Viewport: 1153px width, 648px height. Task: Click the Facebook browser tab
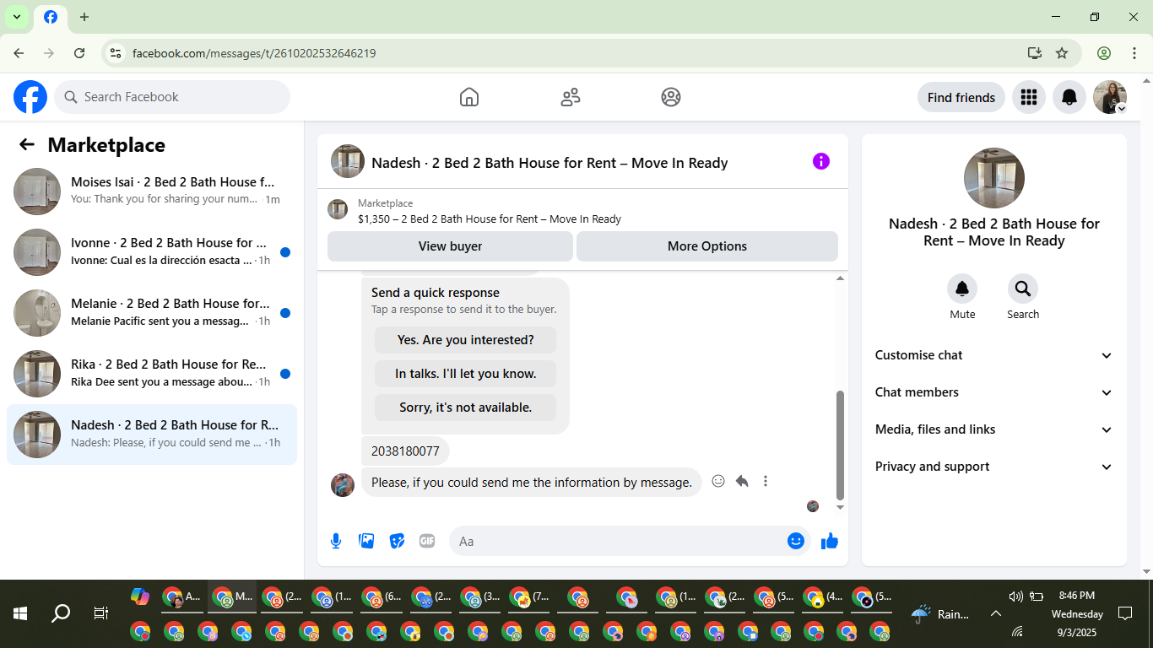[x=51, y=17]
